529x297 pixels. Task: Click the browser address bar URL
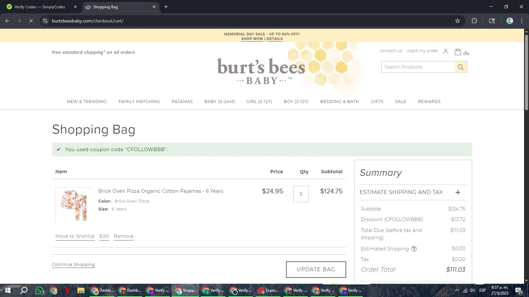tap(87, 21)
